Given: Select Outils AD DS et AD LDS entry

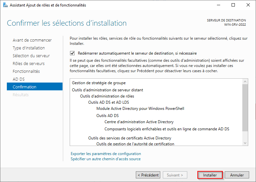Looking at the screenshot, I should [x=108, y=102].
